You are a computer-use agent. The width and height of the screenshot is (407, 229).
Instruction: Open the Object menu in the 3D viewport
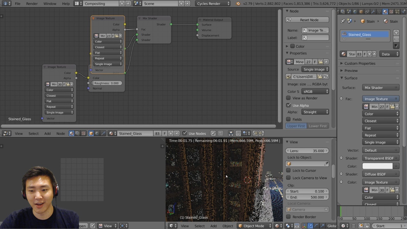tap(228, 226)
